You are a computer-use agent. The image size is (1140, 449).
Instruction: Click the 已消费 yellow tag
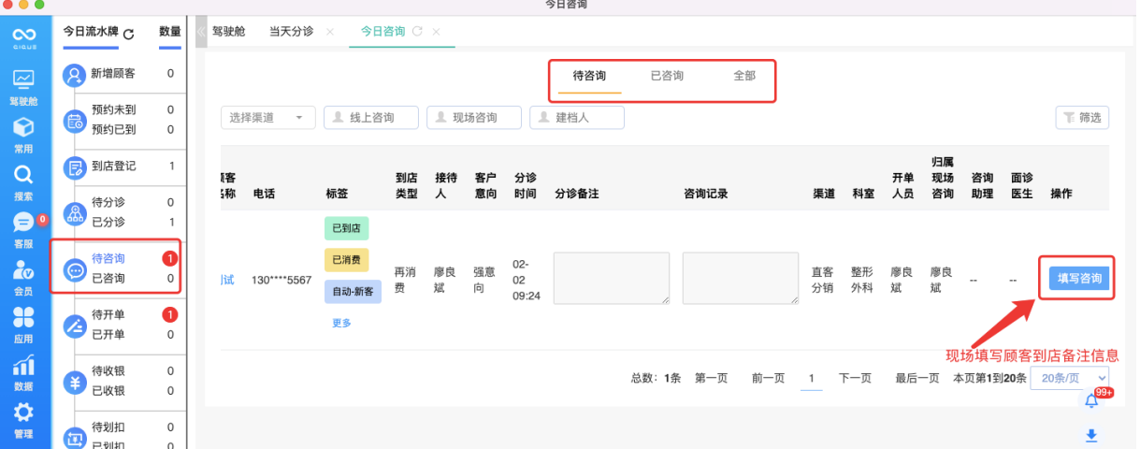[348, 260]
